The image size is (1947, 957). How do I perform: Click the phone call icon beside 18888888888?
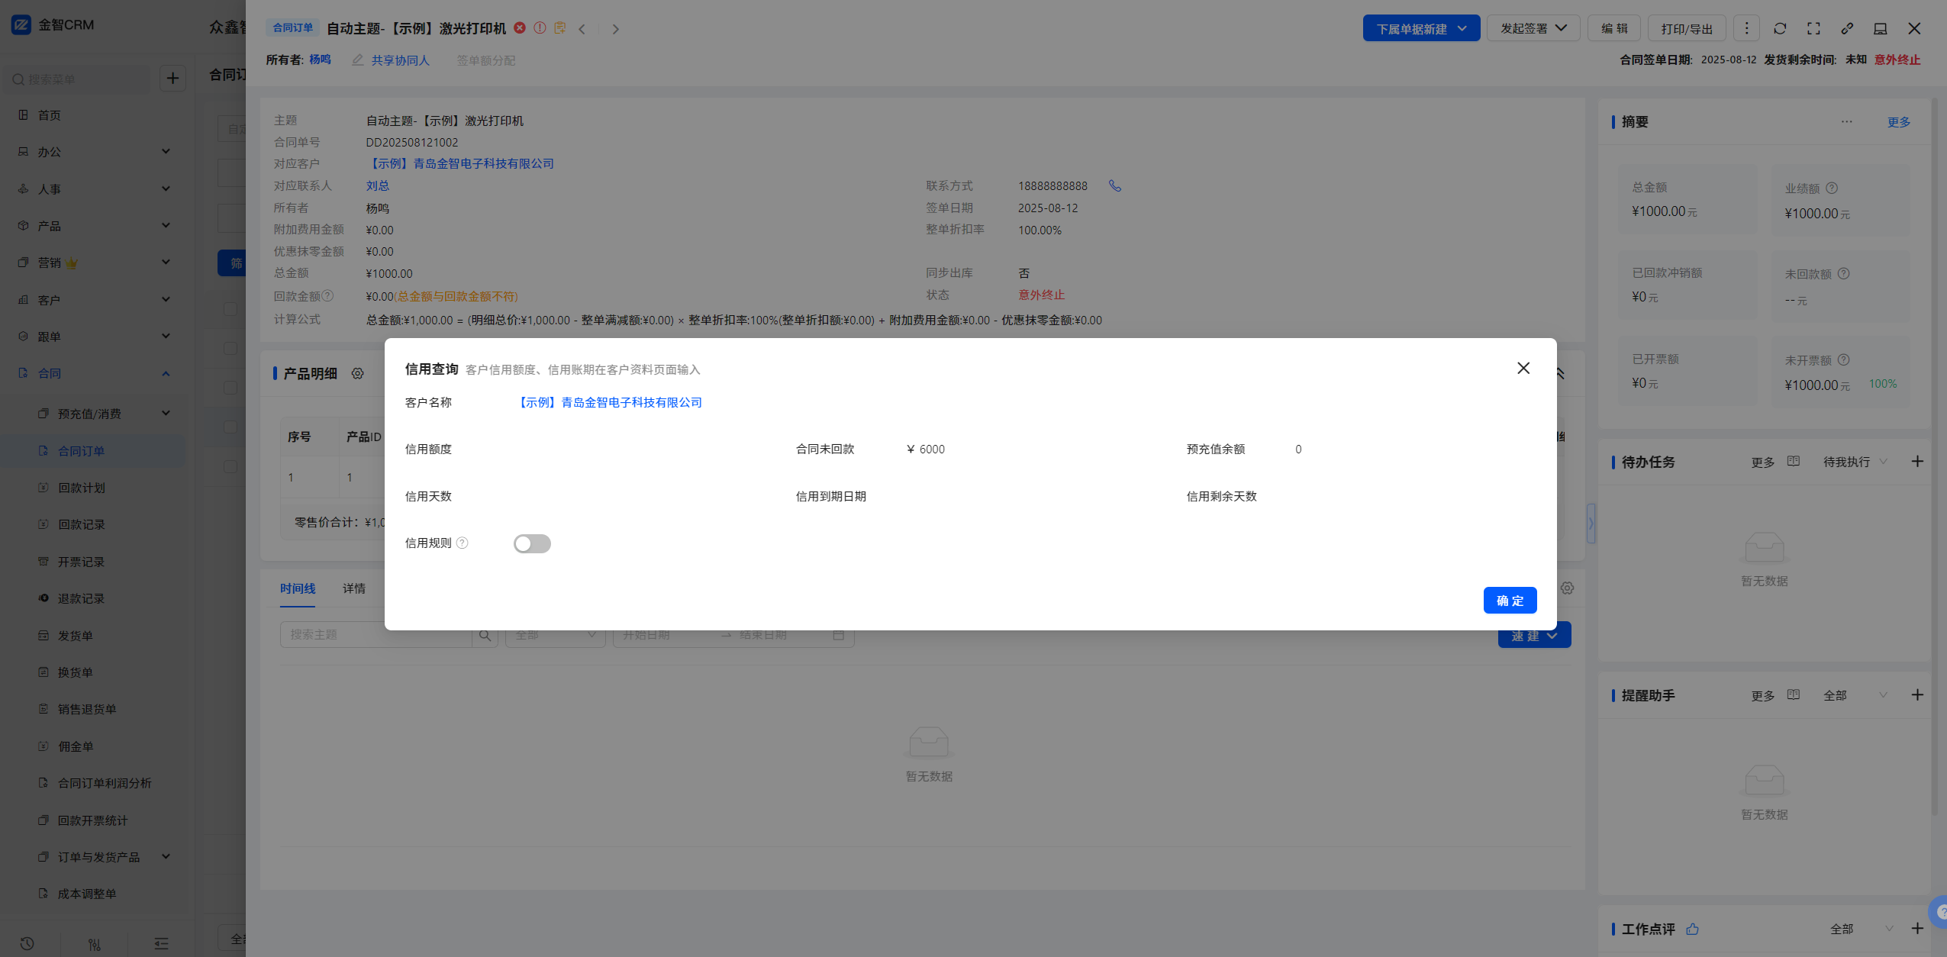tap(1115, 185)
